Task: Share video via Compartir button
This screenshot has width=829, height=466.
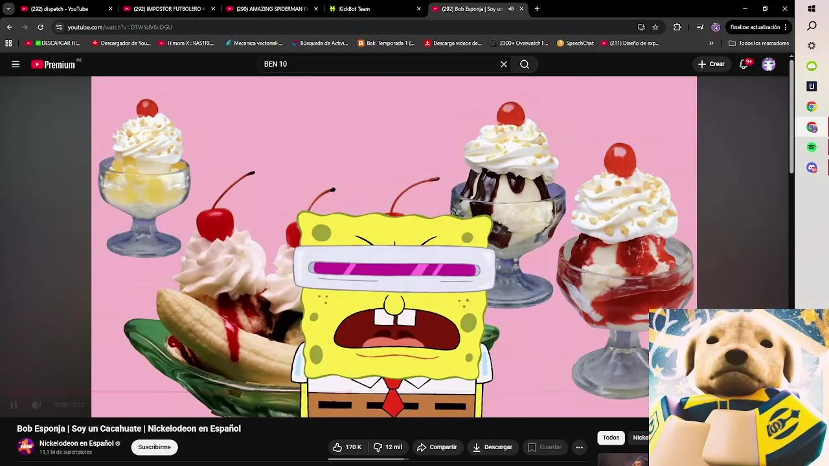Action: [x=437, y=447]
